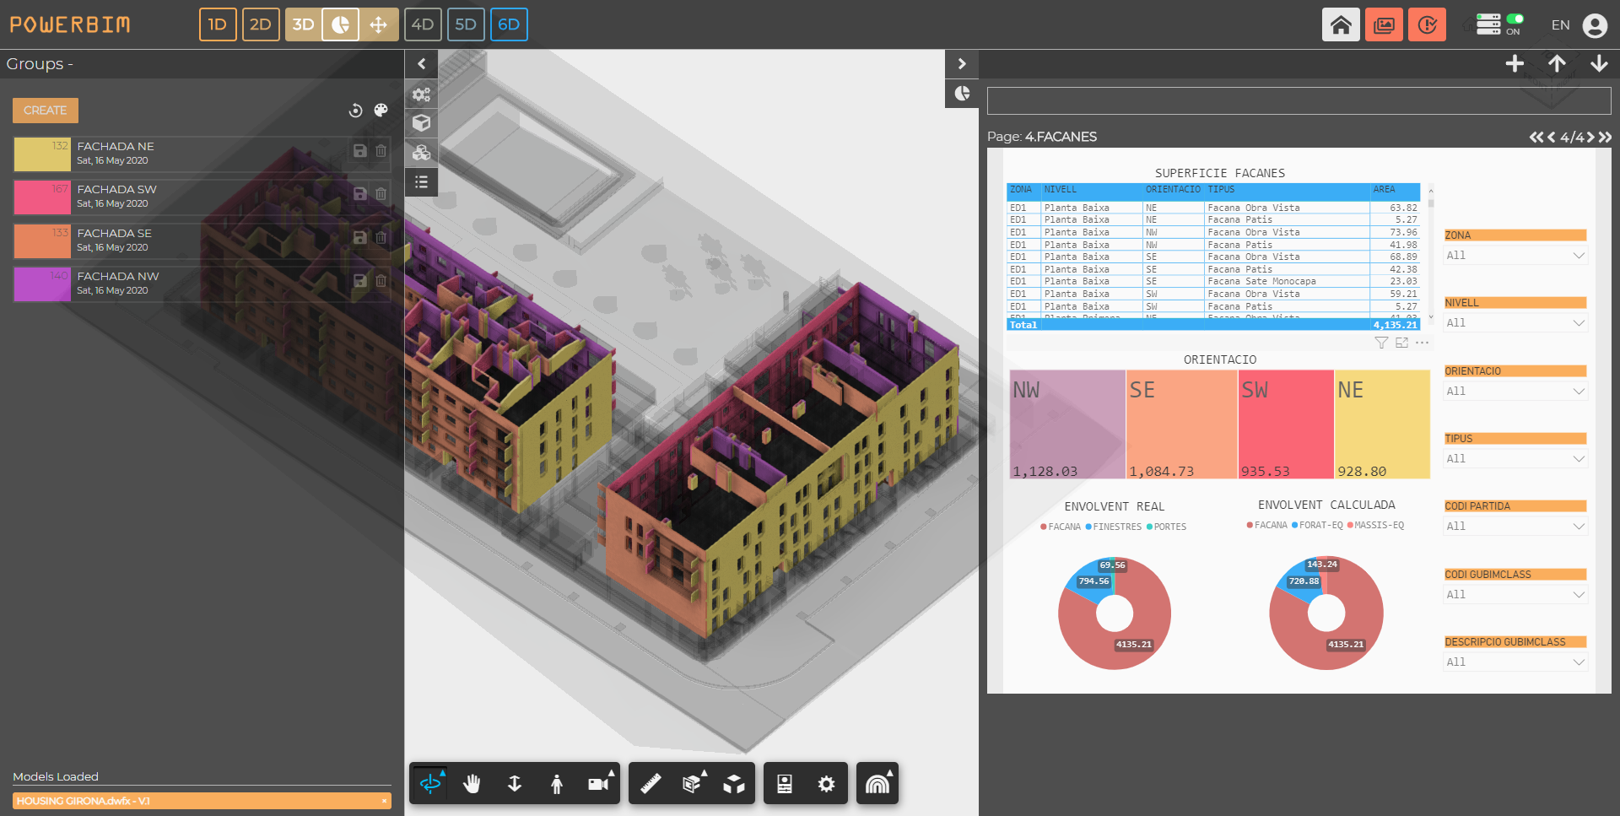Click the CREATE group button

[46, 111]
